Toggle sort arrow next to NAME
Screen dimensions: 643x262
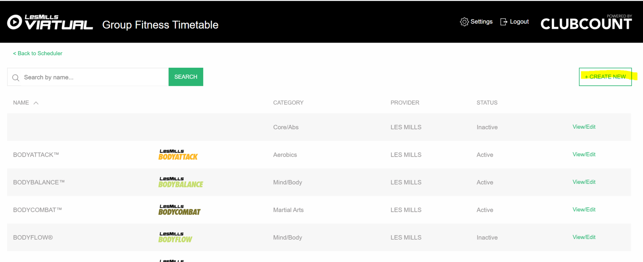pos(36,103)
